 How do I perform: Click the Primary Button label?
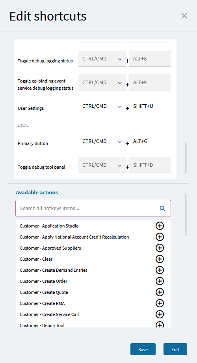33,143
